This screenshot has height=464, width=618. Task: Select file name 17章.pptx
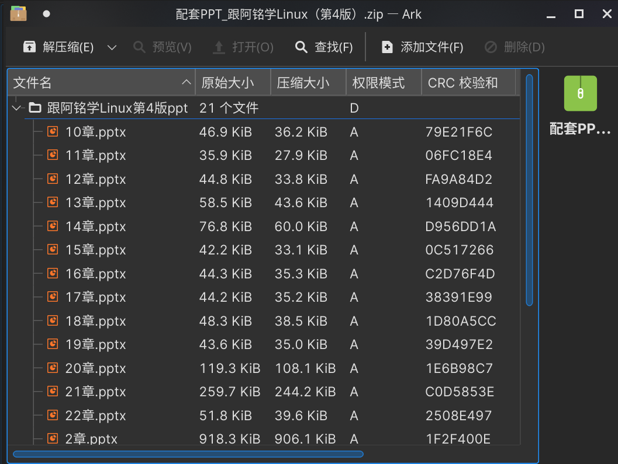click(x=95, y=297)
